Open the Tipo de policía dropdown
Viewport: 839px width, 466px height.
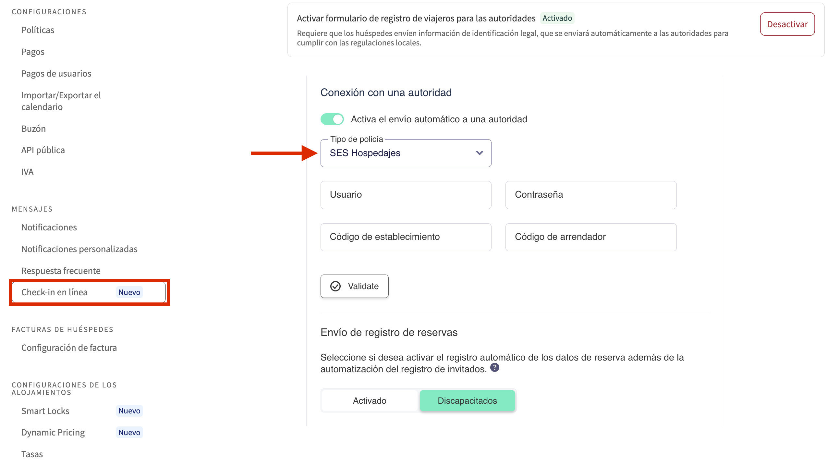[405, 153]
